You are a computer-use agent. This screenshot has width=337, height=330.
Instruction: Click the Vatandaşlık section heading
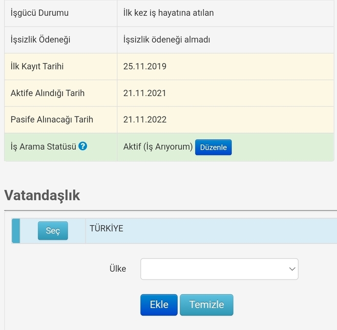coord(42,195)
